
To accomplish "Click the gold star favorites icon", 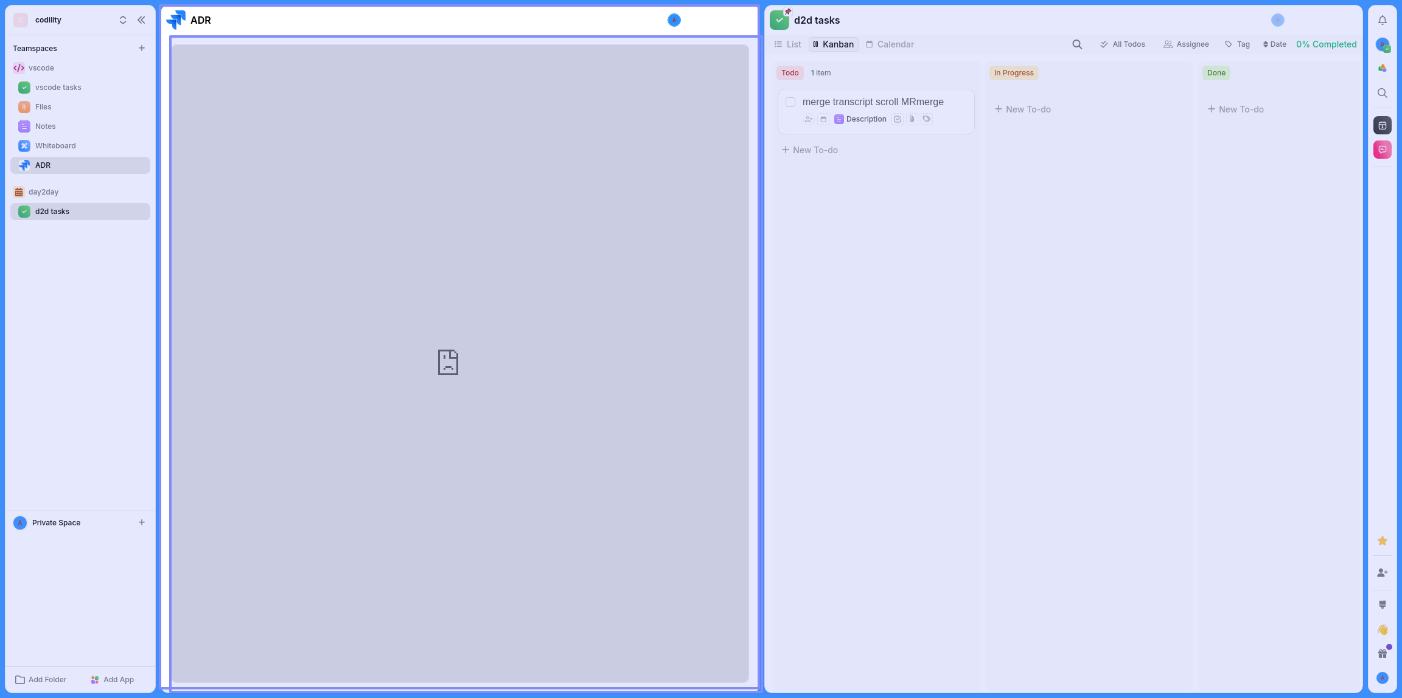I will point(1383,541).
